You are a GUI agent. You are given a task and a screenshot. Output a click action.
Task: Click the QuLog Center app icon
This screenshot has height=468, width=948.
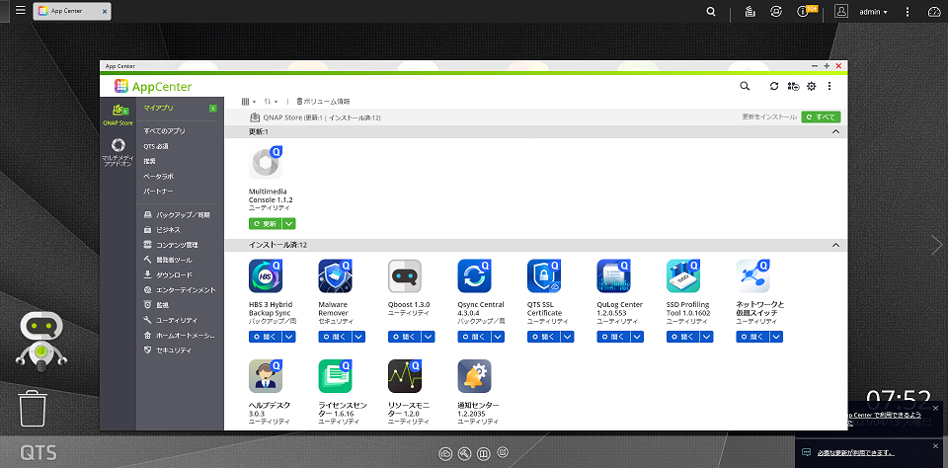tap(613, 276)
